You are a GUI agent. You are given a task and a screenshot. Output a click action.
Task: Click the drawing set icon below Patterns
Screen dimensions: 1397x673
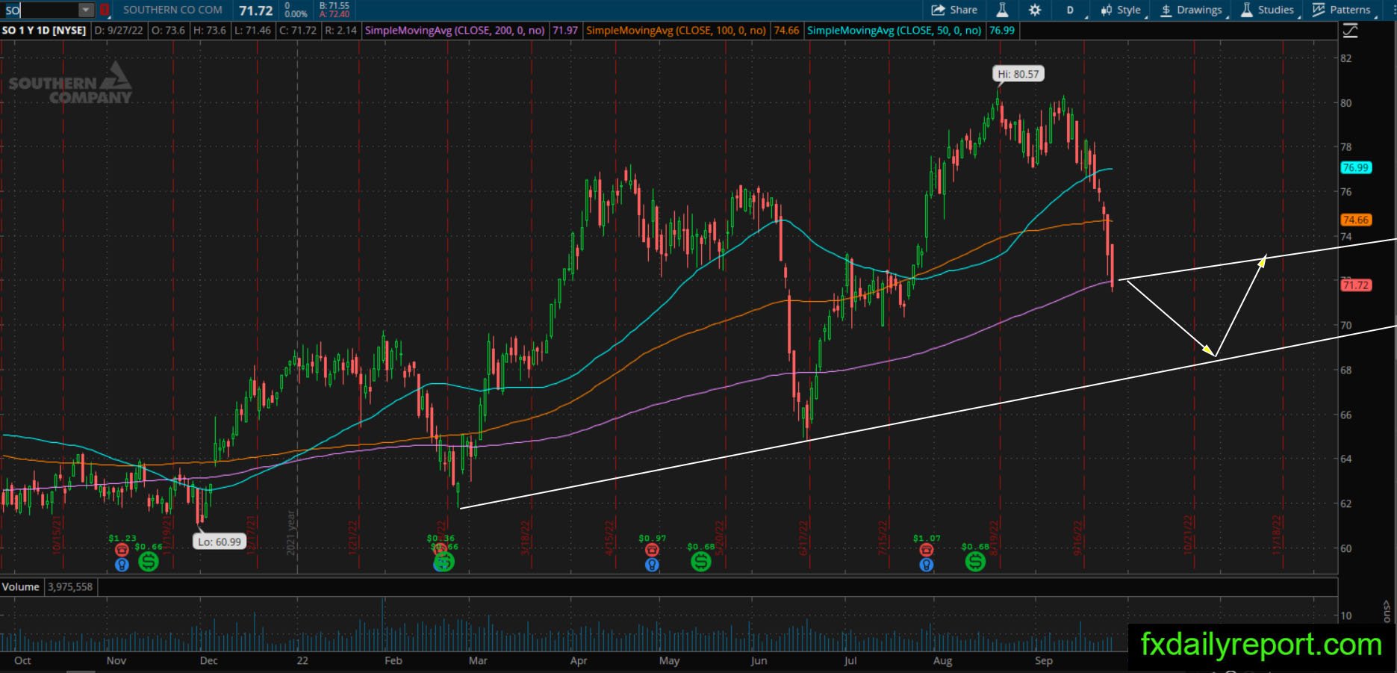pyautogui.click(x=1350, y=31)
